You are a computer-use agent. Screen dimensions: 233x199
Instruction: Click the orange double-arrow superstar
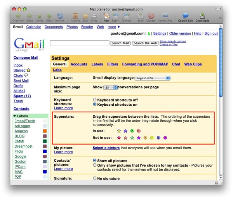[x=145, y=138]
